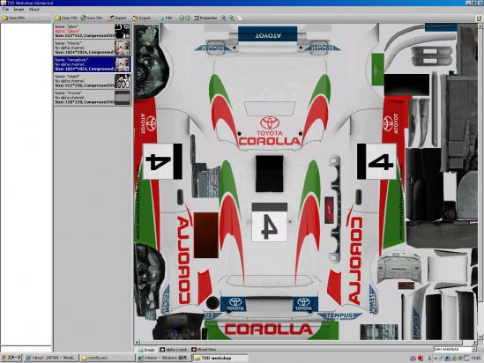Screen dimensions: 484x363
Task: Select the "shadow" texture entry
Action: click(93, 97)
